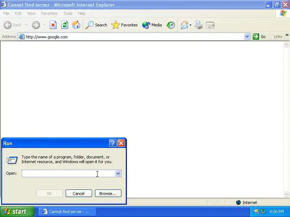Expand the Mail button dropdown arrow
The width and height of the screenshot is (290, 217).
(191, 25)
